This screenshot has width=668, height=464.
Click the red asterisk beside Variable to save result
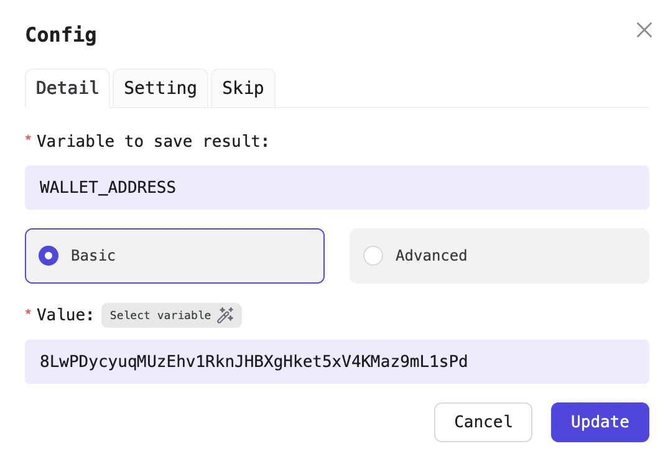tap(29, 141)
